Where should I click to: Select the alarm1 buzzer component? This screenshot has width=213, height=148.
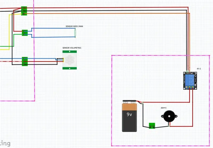[x=169, y=116]
